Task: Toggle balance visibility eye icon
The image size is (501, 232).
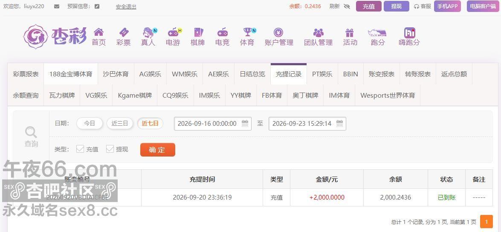Action: tap(347, 6)
